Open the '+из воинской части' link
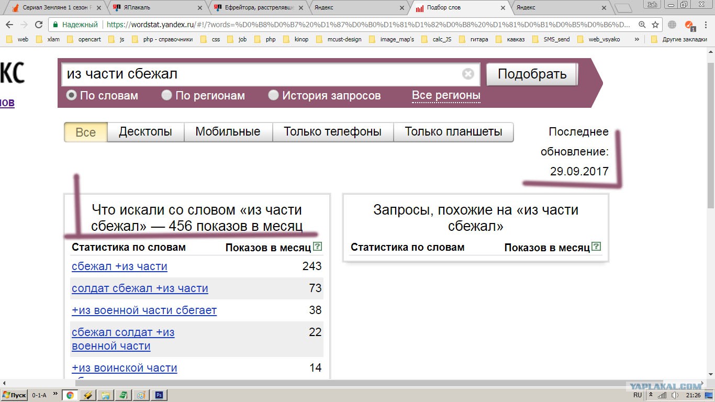This screenshot has height=402, width=715. pos(125,368)
